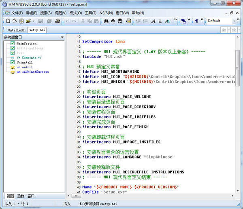243x209 pixels.
Task: Toggle the MainSection checkbox
Action: pyautogui.click(x=13, y=43)
